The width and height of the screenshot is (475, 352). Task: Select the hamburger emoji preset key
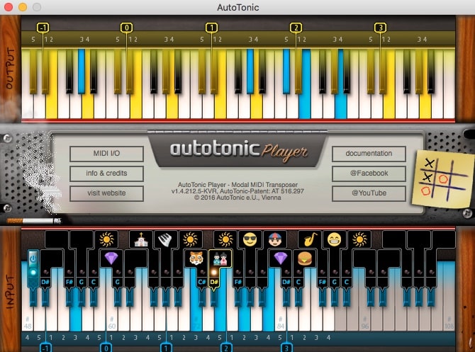tap(304, 258)
